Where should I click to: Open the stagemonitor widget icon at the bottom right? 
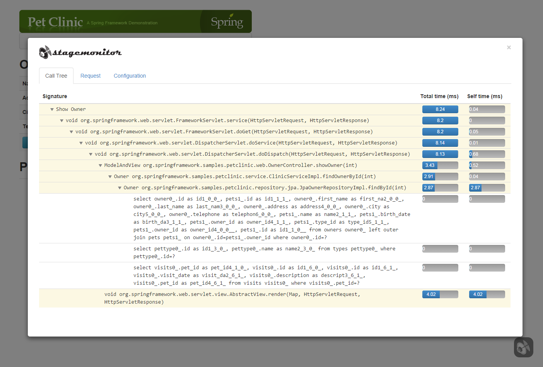click(x=523, y=347)
